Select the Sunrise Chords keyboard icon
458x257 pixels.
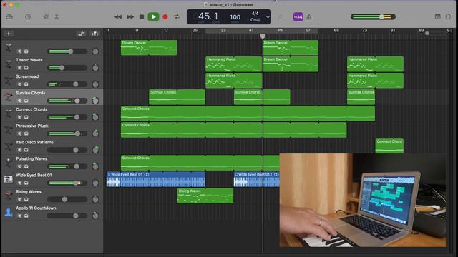click(x=9, y=97)
